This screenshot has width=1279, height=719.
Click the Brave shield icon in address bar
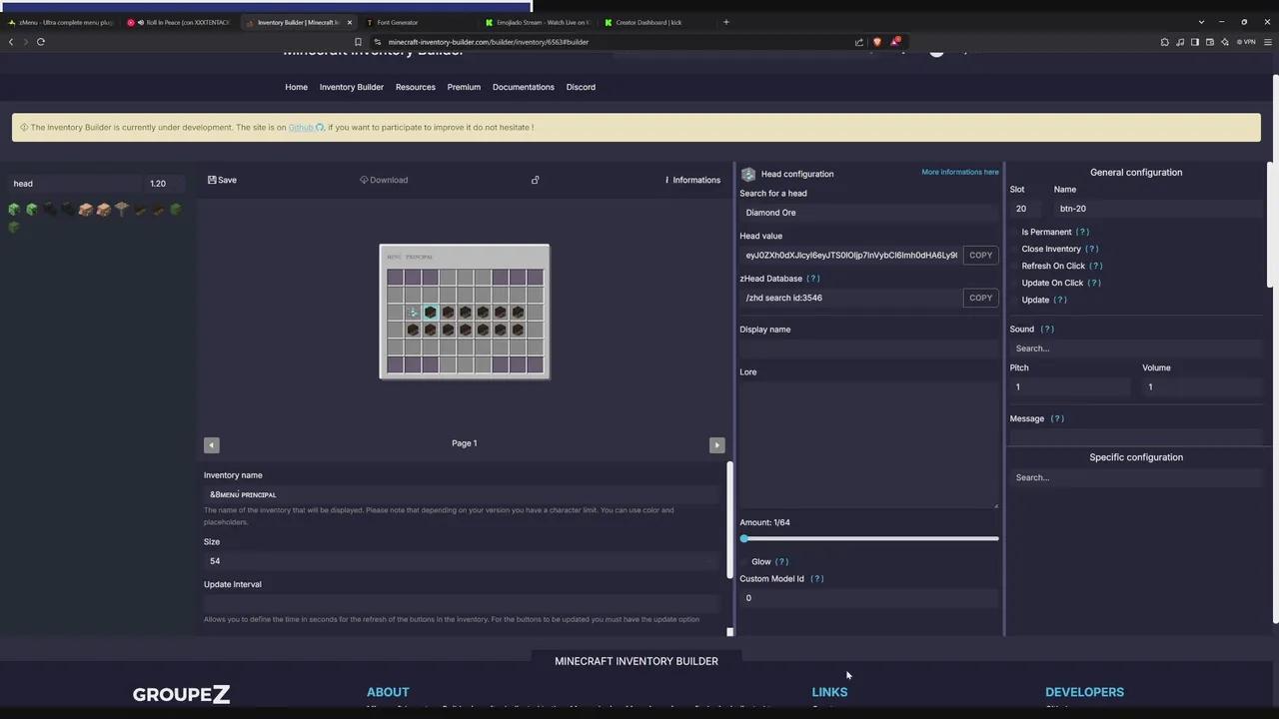point(877,42)
